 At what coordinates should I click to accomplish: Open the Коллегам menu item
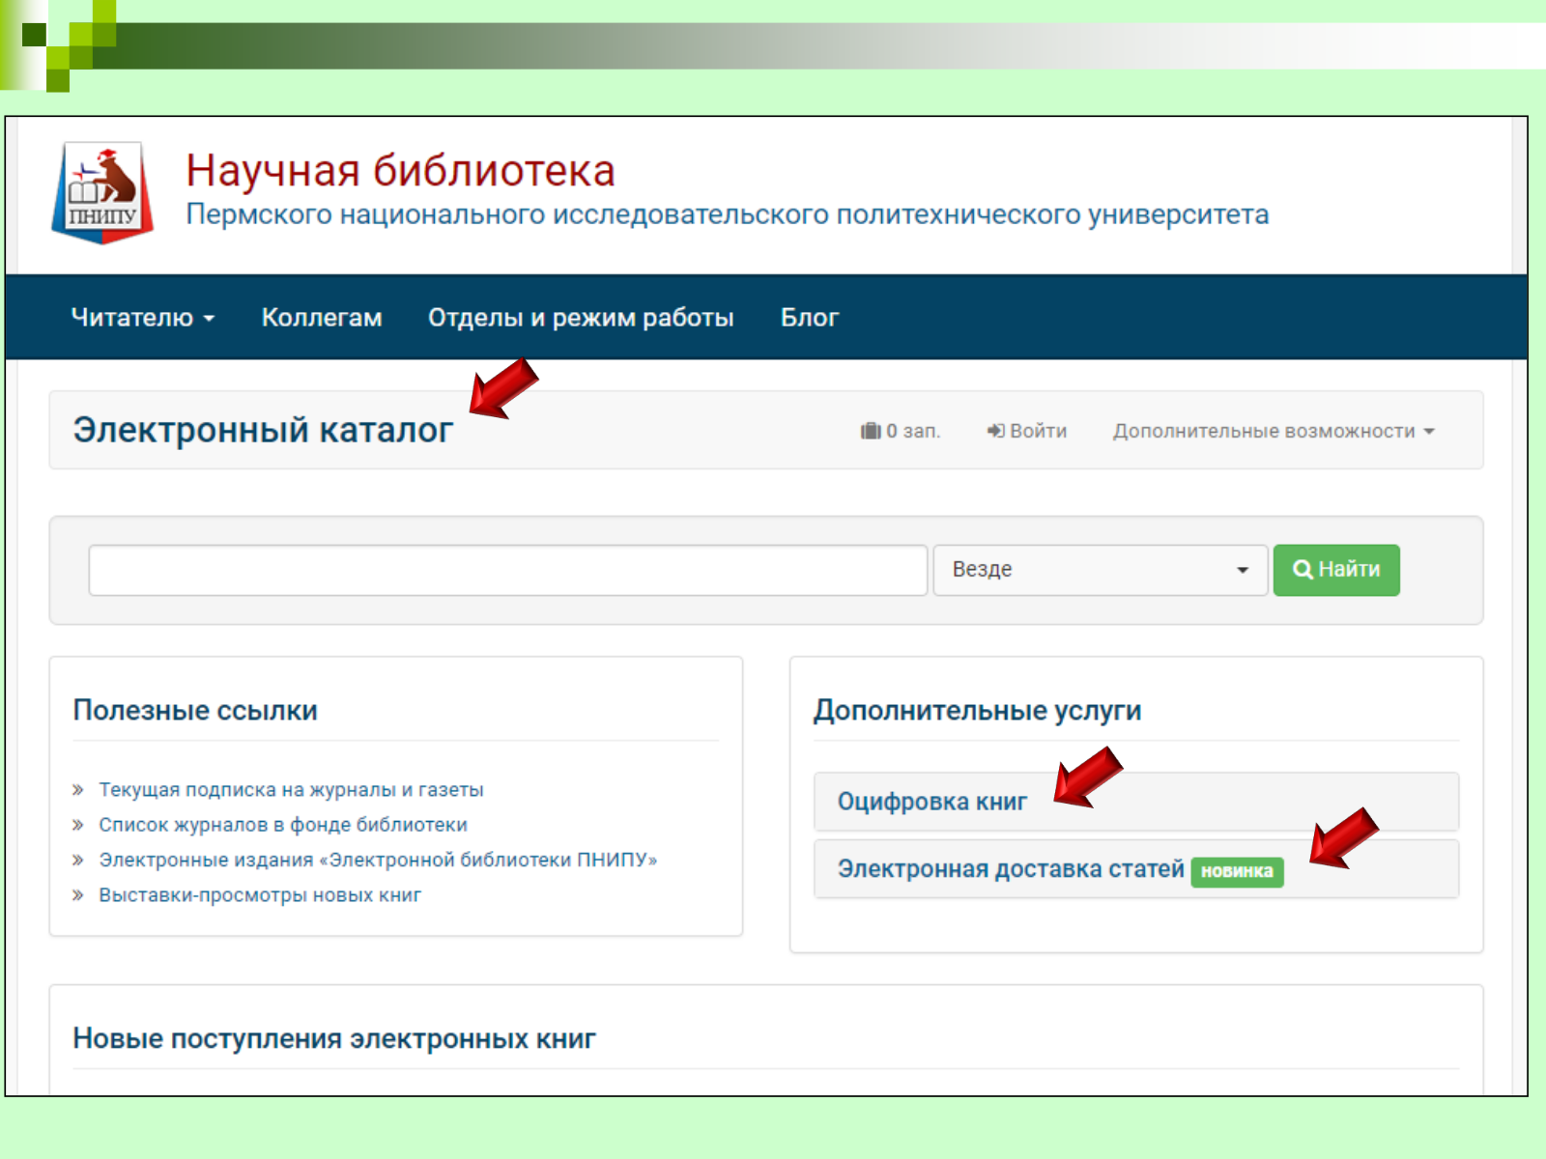[322, 318]
